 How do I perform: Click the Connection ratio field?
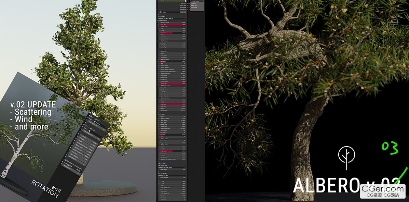point(173,94)
